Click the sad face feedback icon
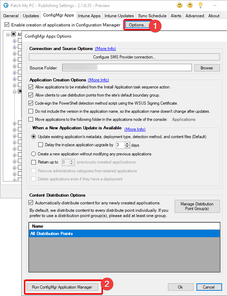 [190, 5]
